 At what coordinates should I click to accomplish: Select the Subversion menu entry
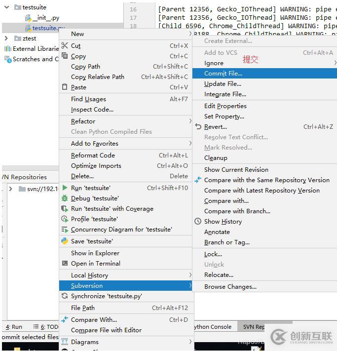(x=126, y=286)
